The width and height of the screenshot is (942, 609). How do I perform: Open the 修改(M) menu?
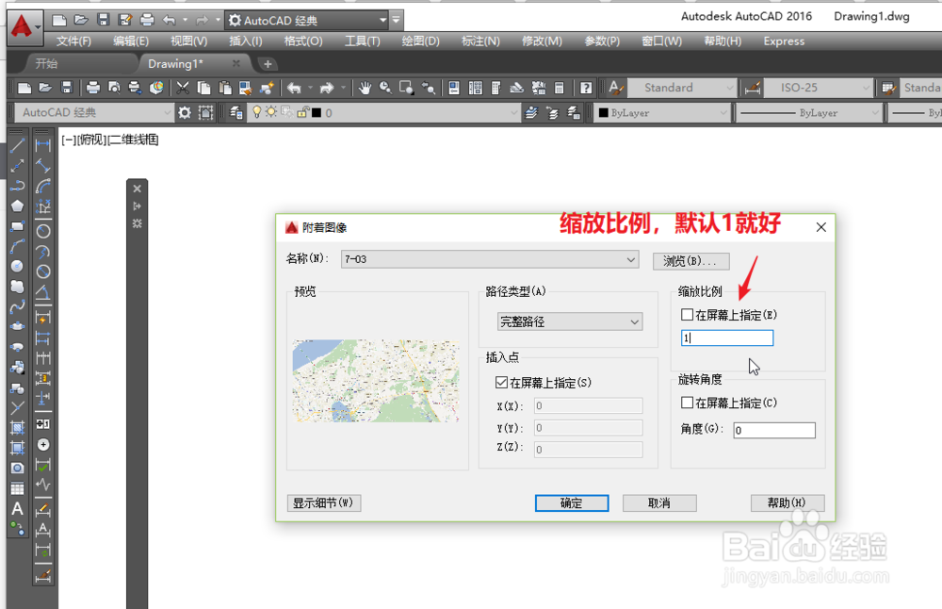coord(542,41)
